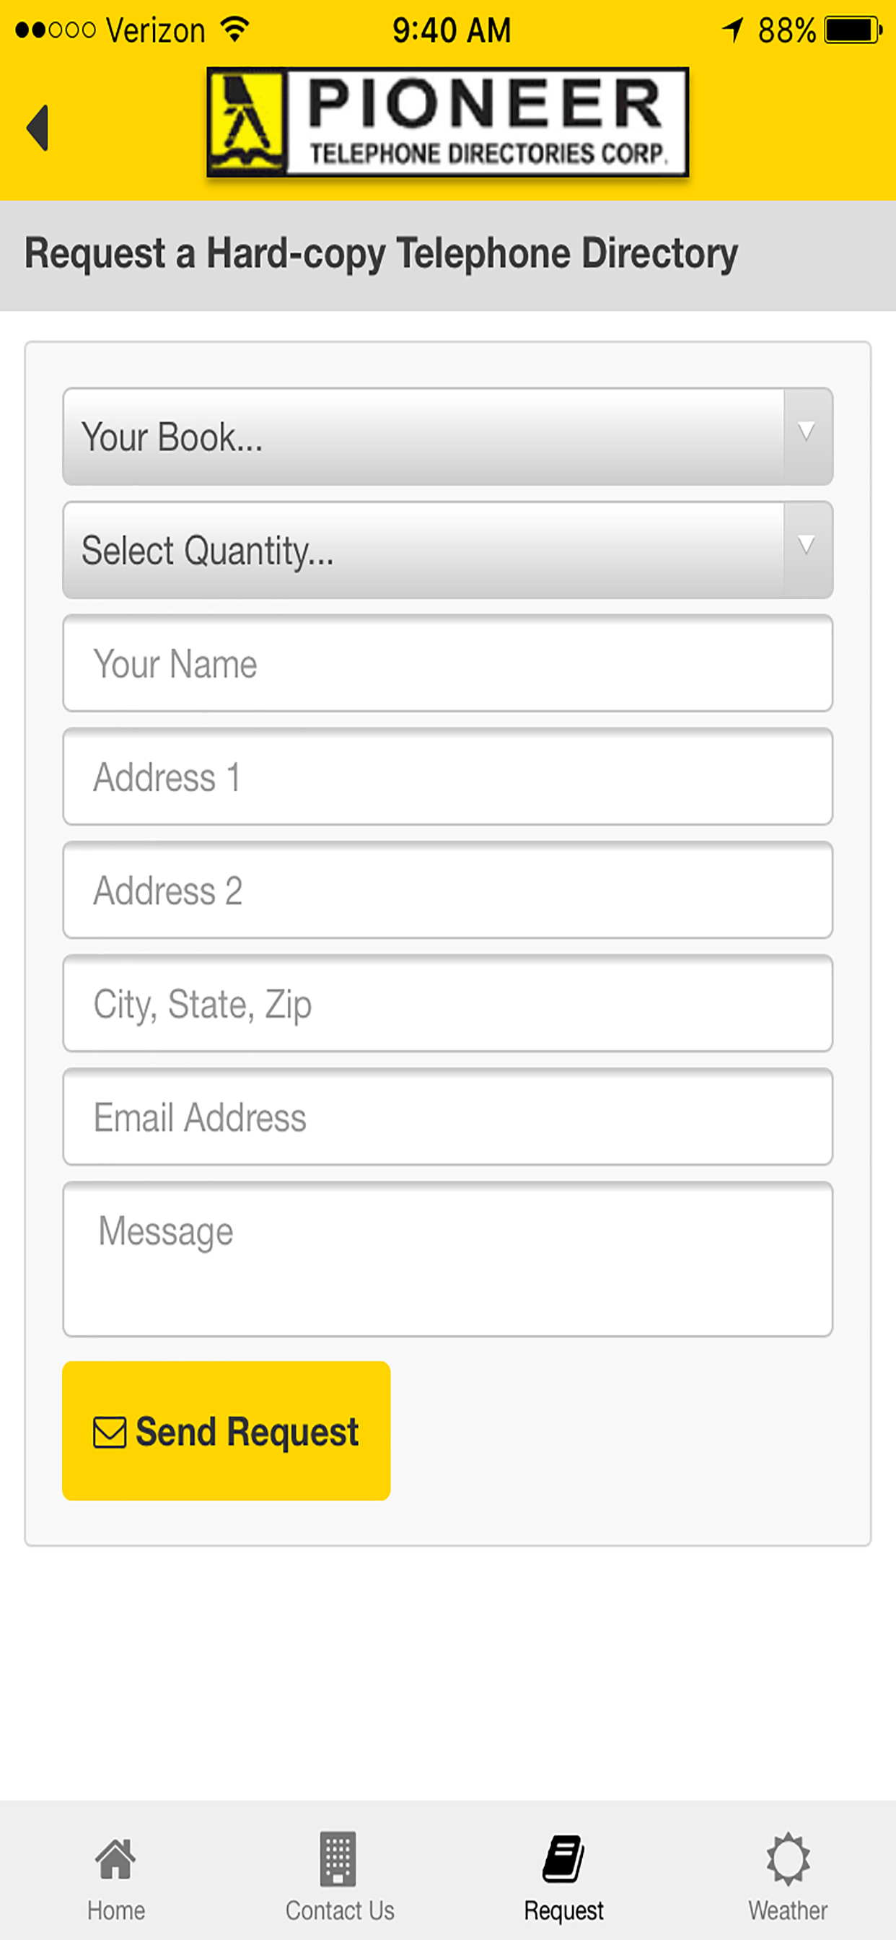Tap the back arrow in header
Image resolution: width=896 pixels, height=1940 pixels.
point(38,127)
